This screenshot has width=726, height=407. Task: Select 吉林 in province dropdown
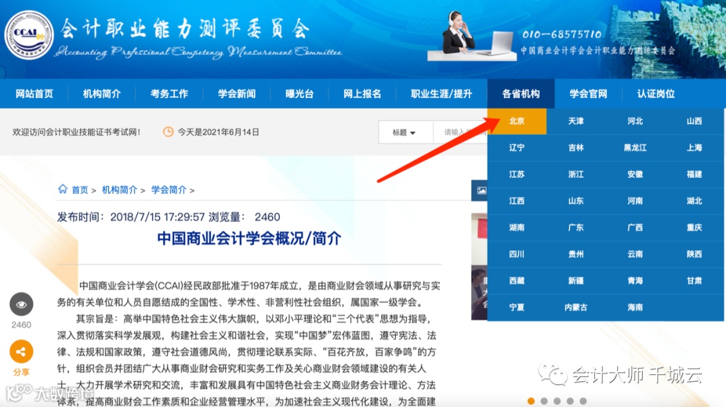576,148
